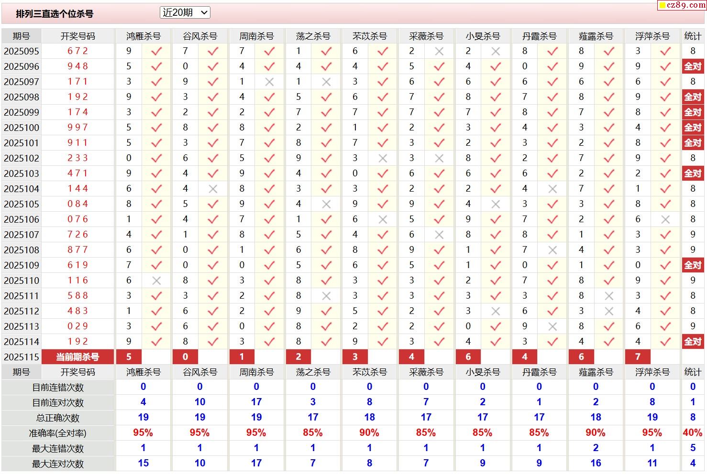Click winning numbers 0 2 9
Image resolution: width=707 pixels, height=475 pixels.
(78, 326)
